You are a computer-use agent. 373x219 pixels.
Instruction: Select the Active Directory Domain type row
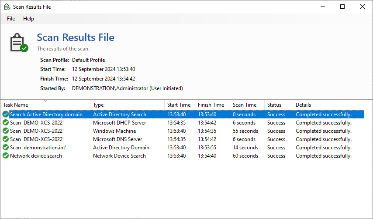183,148
